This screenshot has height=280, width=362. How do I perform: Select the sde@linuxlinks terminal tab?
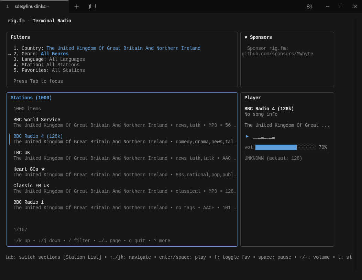tap(32, 7)
